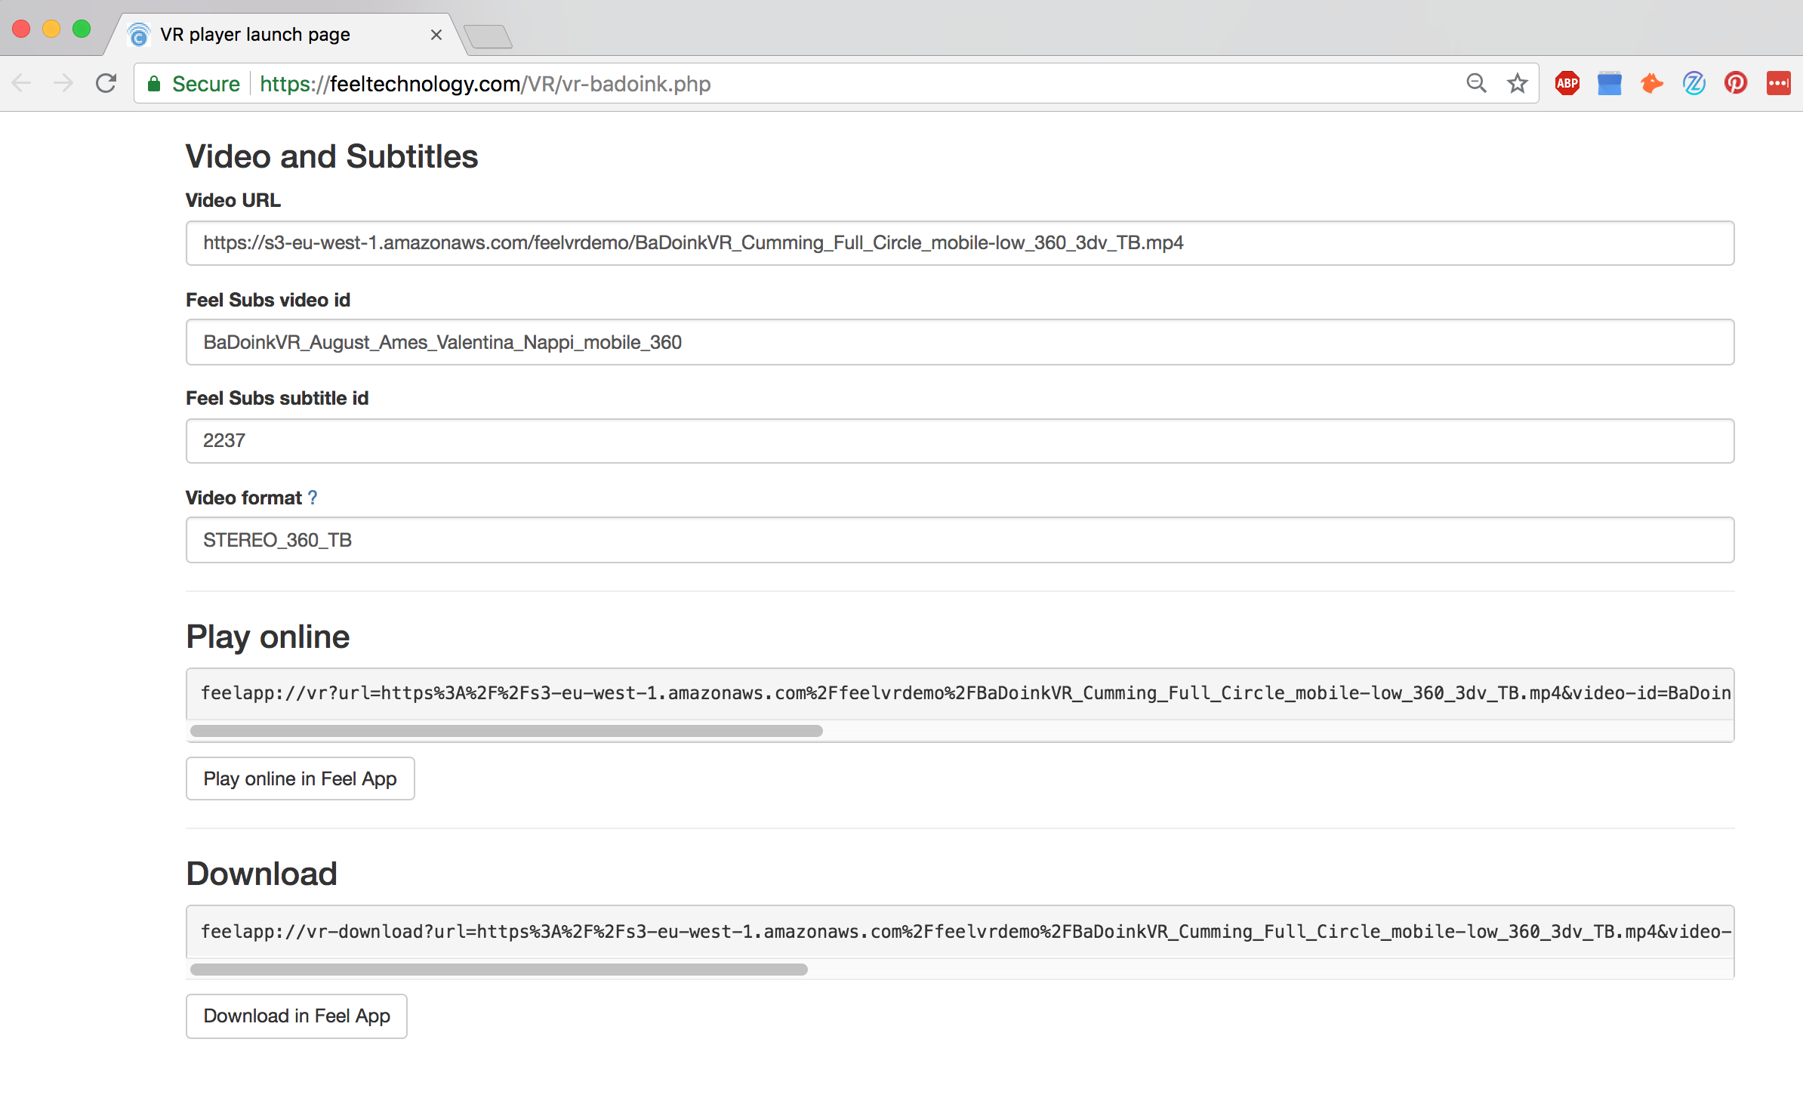1803x1110 pixels.
Task: Open the Video format help question mark
Action: point(313,498)
